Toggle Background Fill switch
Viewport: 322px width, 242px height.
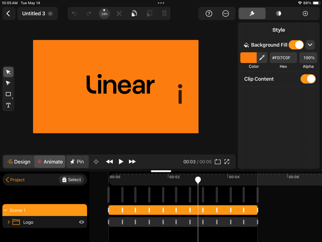tap(296, 45)
